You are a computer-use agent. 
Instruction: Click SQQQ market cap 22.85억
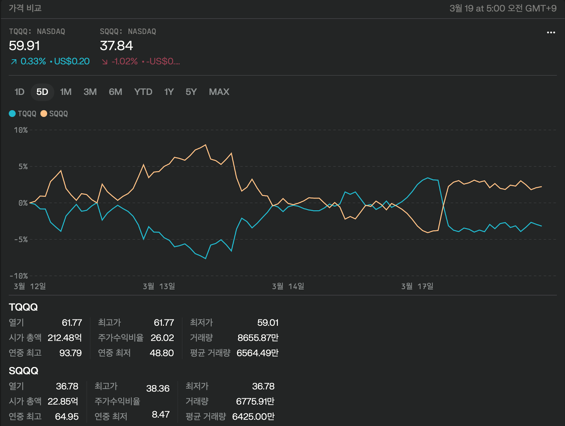pos(63,401)
